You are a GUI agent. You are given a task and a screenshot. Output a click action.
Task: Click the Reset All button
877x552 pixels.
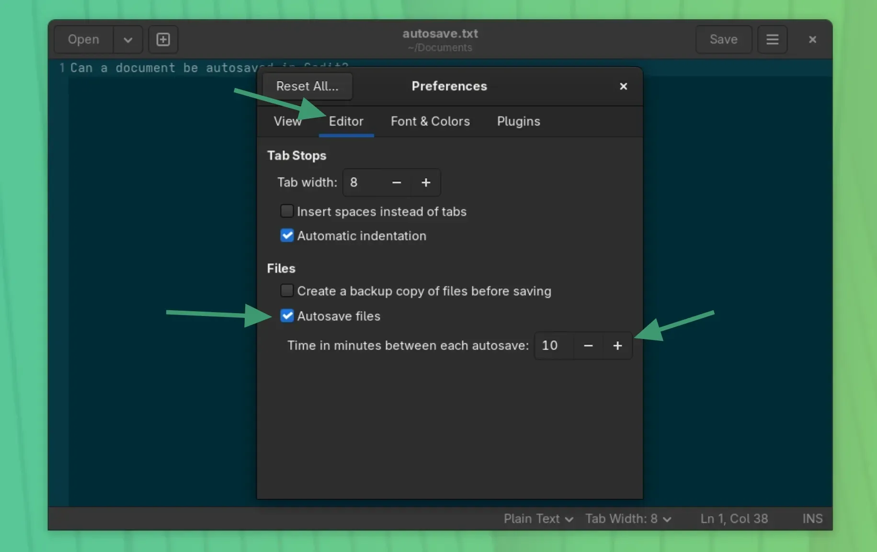point(307,86)
